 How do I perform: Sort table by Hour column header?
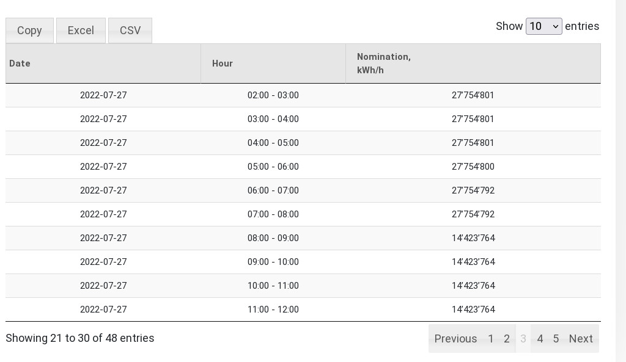click(x=273, y=63)
